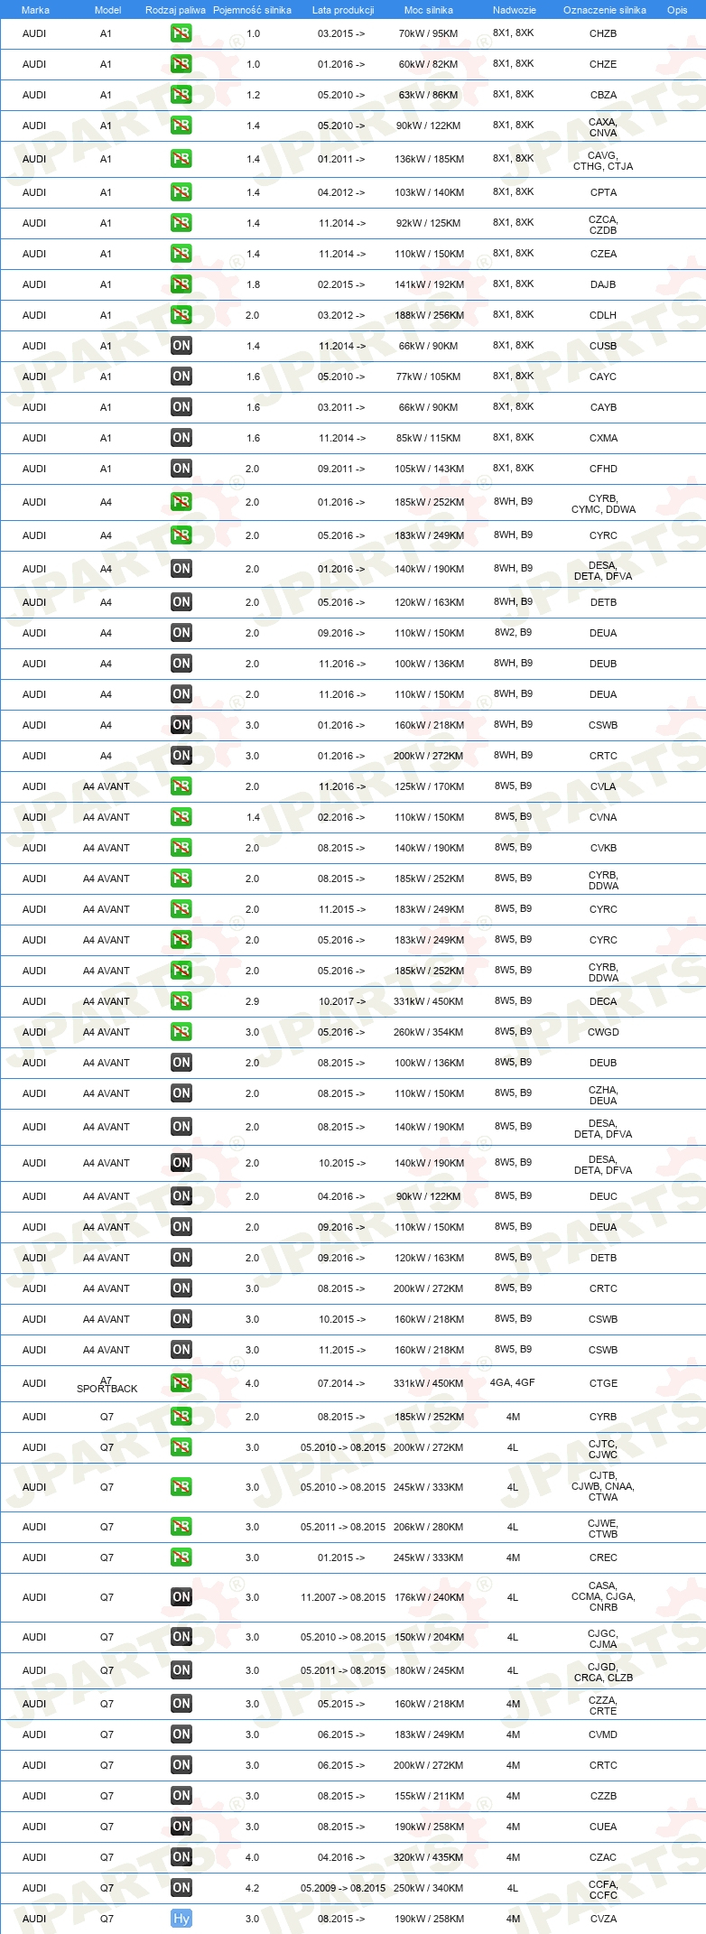The image size is (706, 1934).
Task: Click the Oznaczenie silnika column header
Action: (x=604, y=10)
